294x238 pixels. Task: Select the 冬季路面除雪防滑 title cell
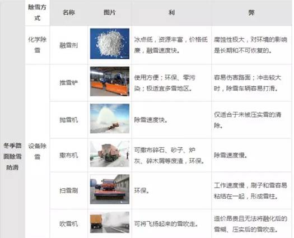coord(12,156)
